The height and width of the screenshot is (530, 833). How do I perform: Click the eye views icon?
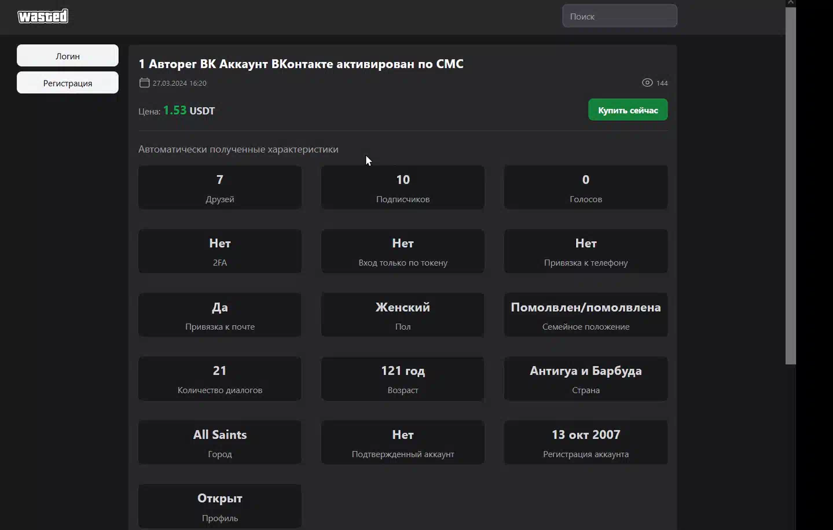pos(647,83)
